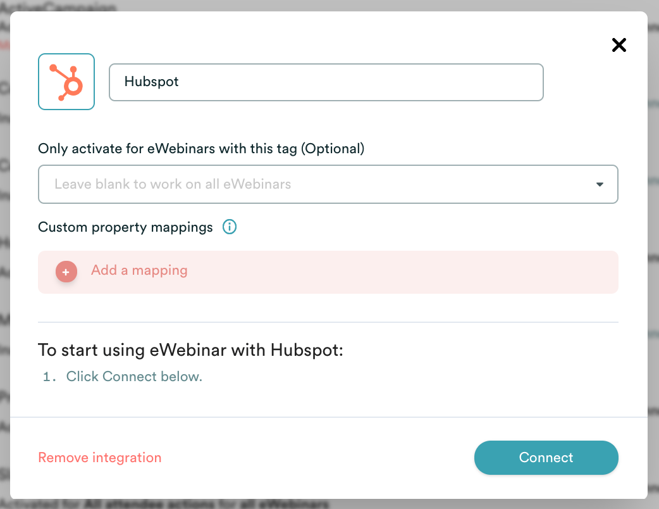Viewport: 659px width, 509px height.
Task: Click the pink Add a mapping banner
Action: (328, 271)
